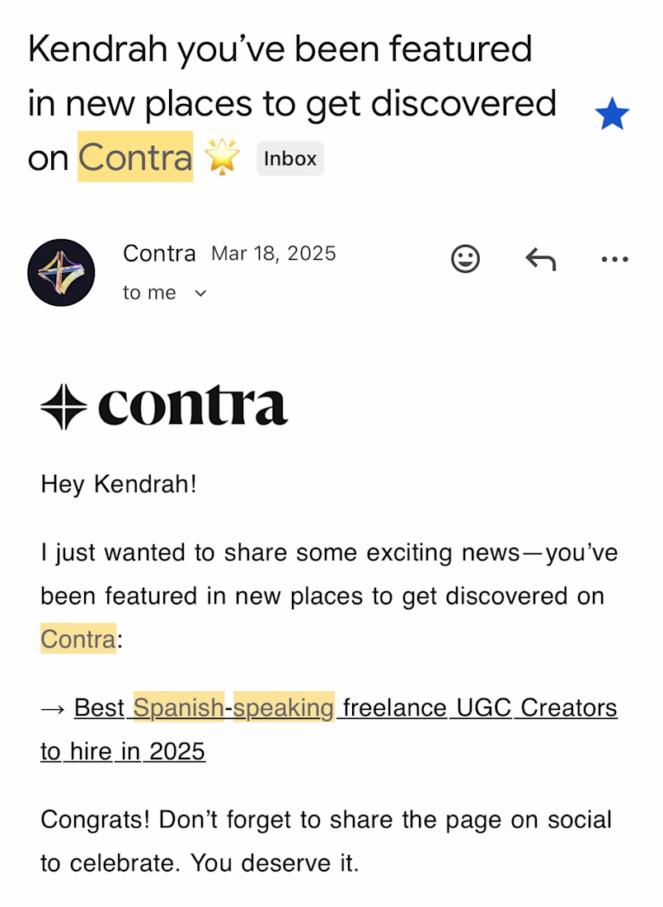Click the contra wordmark in email body
This screenshot has height=907, width=663.
click(x=193, y=407)
